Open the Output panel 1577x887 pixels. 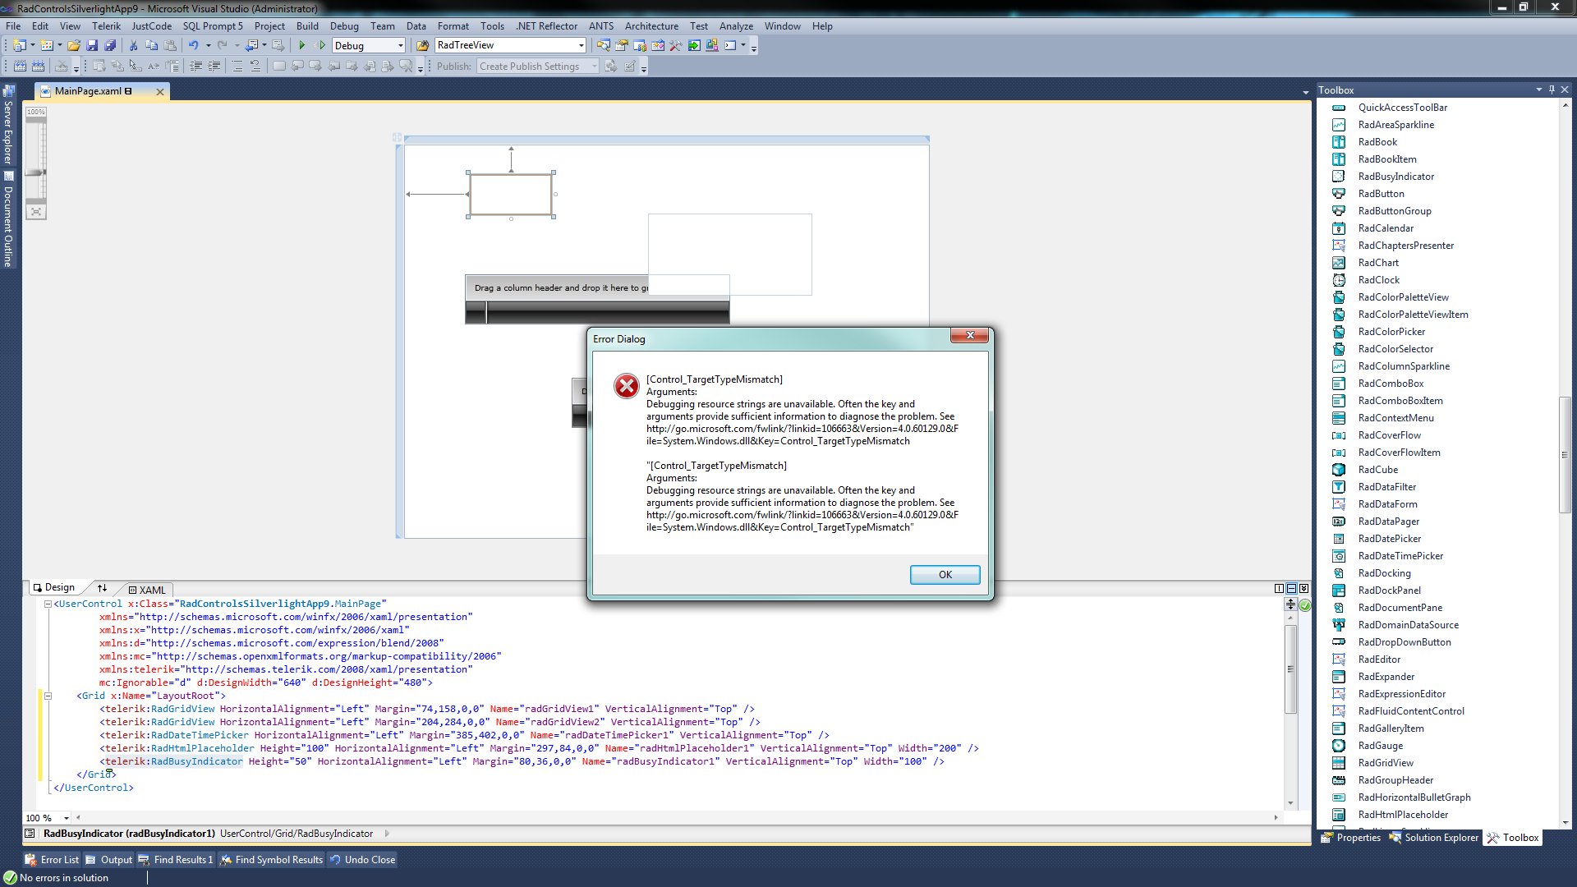[x=108, y=860]
